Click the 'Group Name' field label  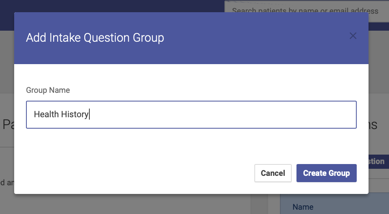pyautogui.click(x=48, y=90)
